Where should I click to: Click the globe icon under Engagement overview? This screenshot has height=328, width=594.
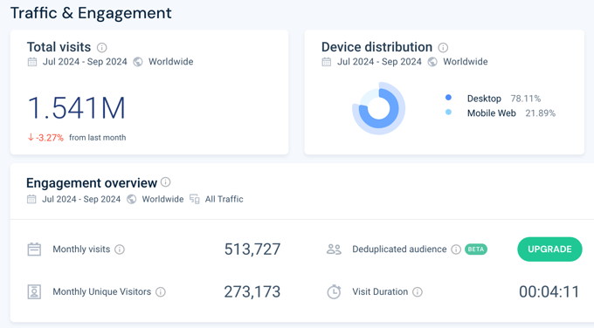pos(131,199)
